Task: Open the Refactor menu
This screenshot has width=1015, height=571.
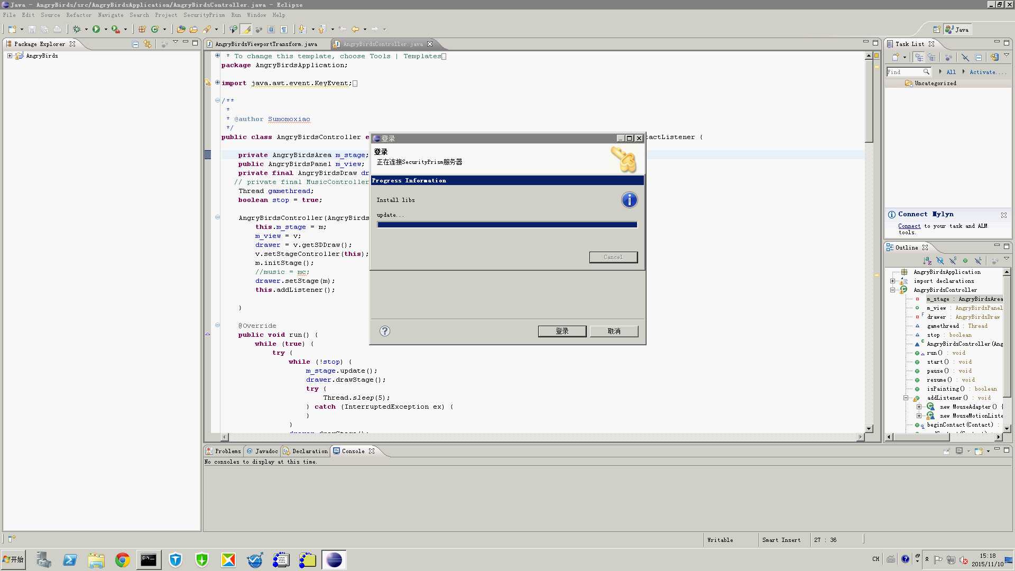Action: coord(79,15)
